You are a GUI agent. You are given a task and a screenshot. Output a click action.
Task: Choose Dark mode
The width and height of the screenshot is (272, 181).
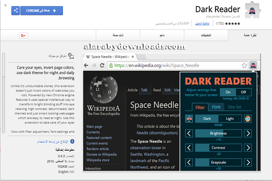tap(207, 119)
